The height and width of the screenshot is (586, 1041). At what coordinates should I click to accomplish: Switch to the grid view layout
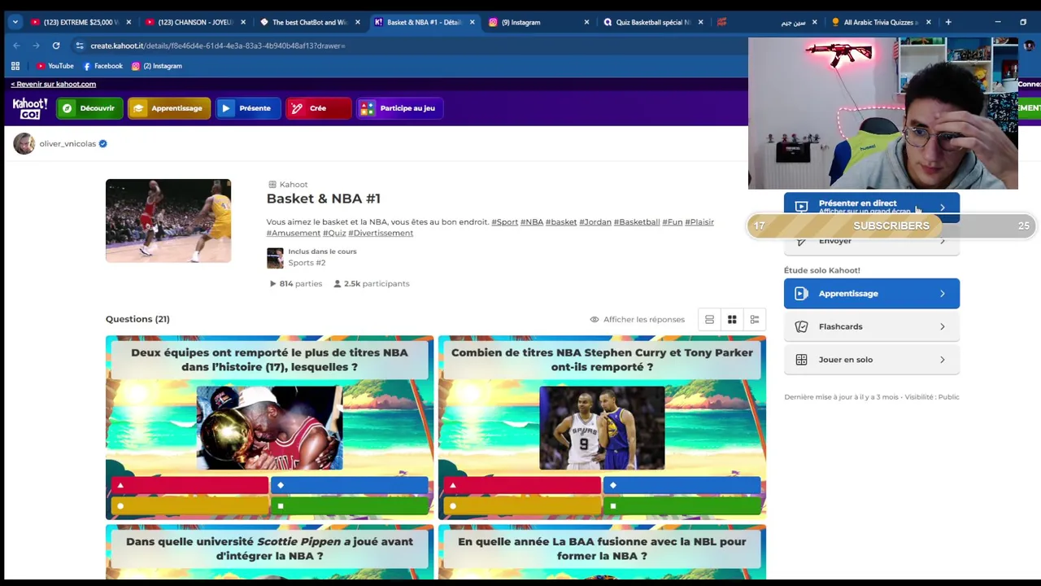(x=732, y=320)
